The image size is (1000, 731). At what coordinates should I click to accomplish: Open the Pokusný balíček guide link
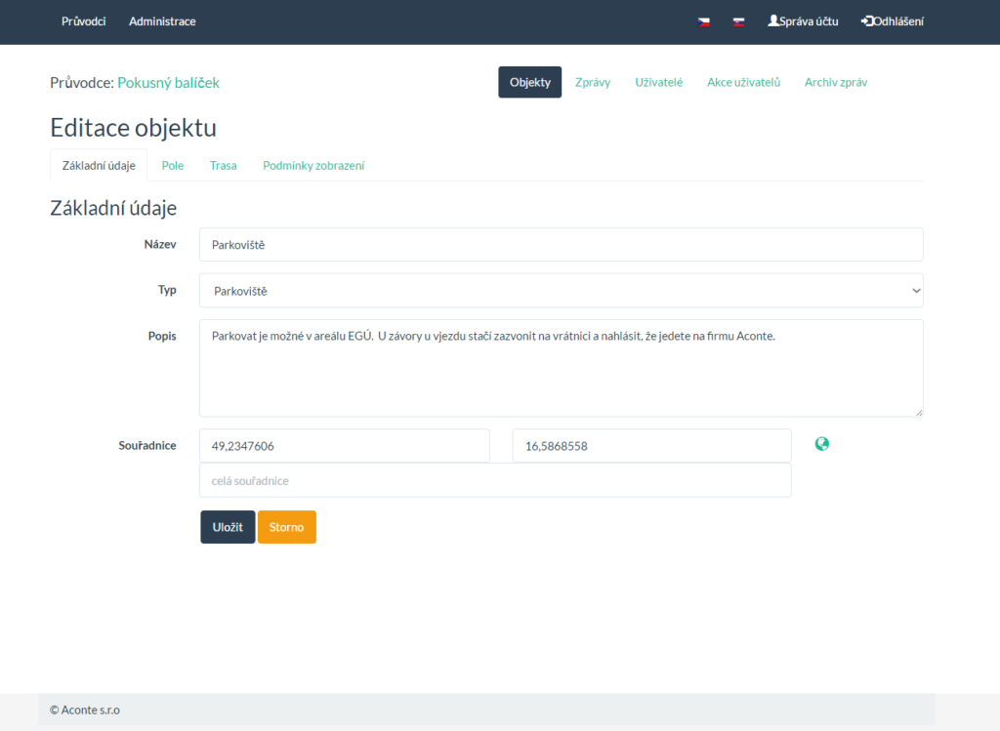(x=168, y=83)
